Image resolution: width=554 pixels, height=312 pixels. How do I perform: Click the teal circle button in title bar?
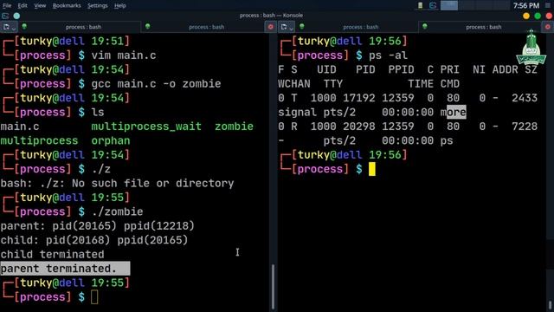pos(16,16)
